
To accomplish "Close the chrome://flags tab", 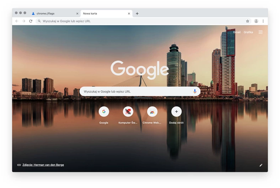I will click(77, 13).
